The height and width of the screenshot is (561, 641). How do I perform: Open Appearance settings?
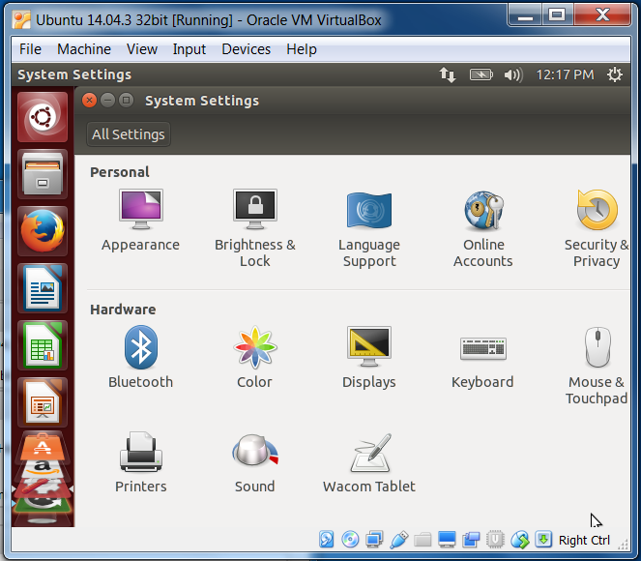click(140, 221)
